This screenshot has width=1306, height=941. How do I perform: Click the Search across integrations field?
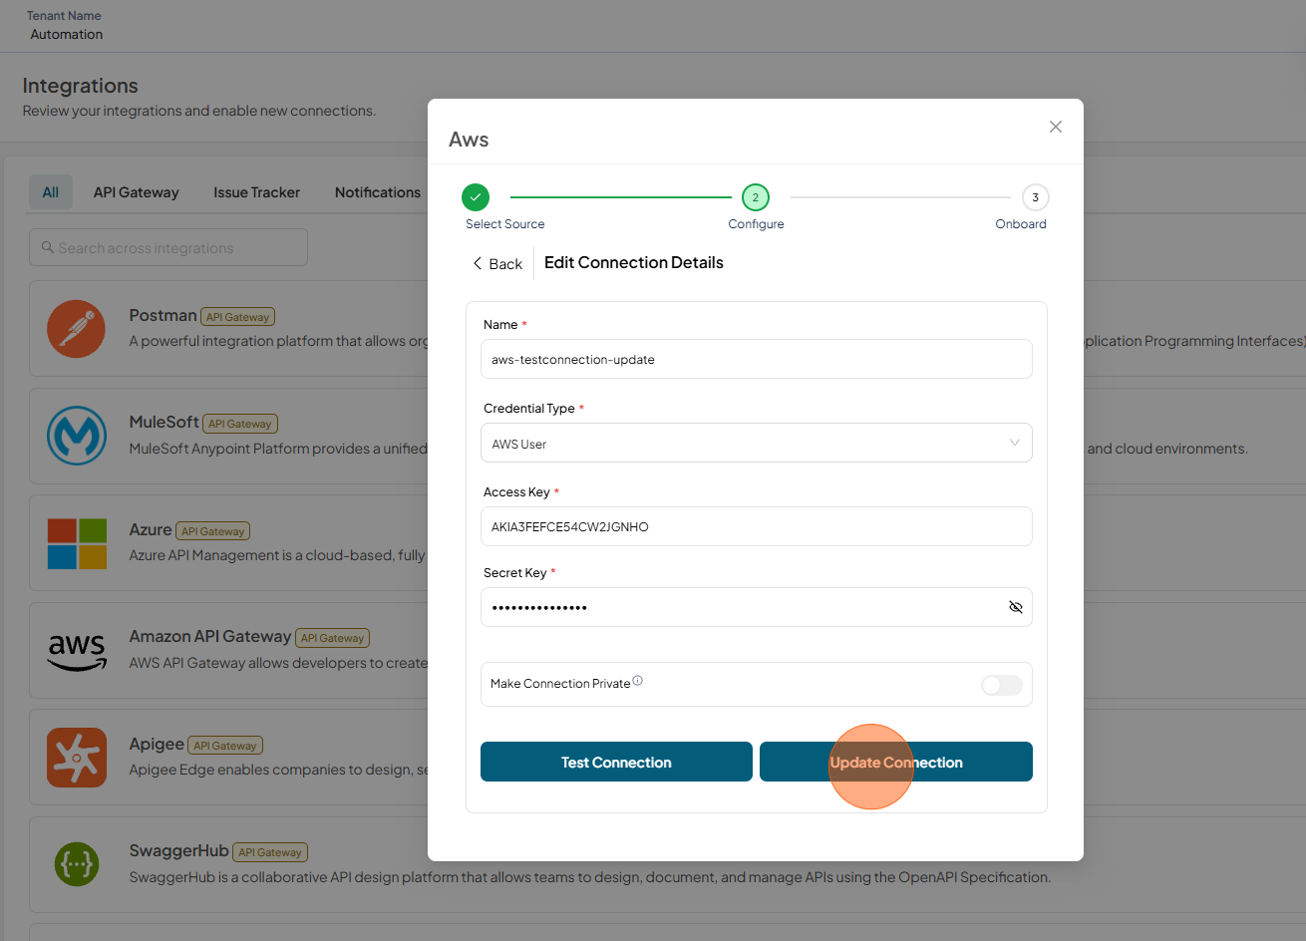(x=168, y=247)
